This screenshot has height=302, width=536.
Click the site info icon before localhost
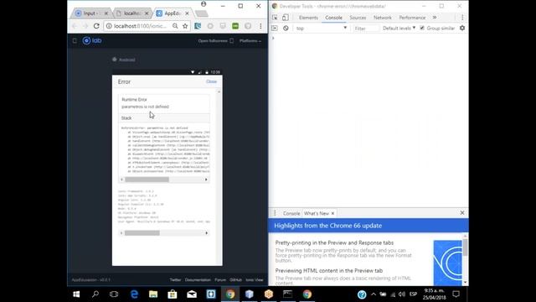109,26
